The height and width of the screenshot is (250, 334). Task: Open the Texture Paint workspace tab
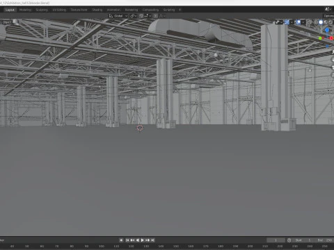pos(79,10)
